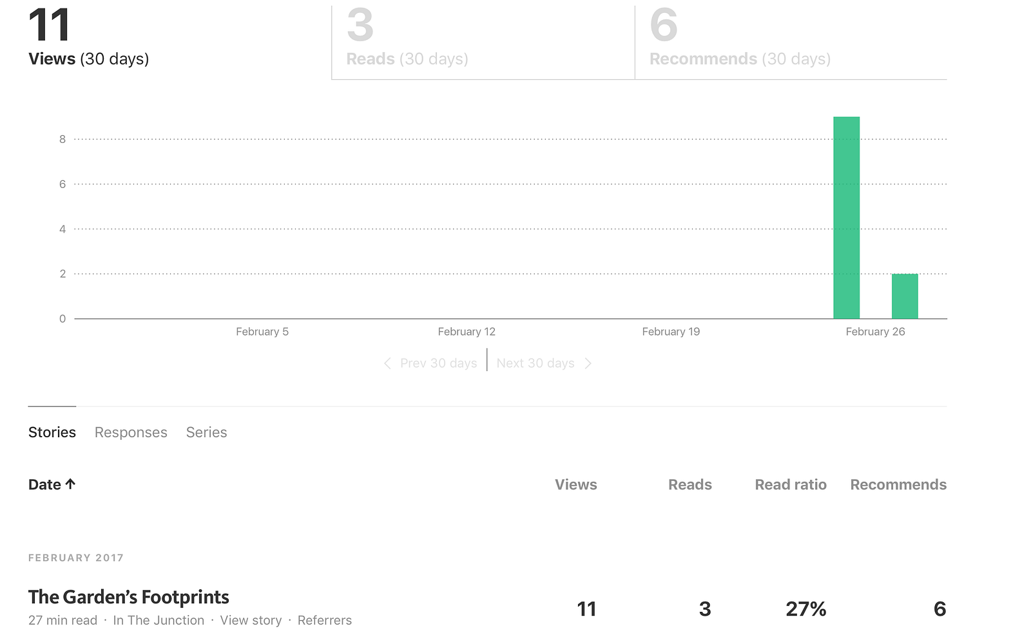Click the left chevron beside Prev 30 days
The height and width of the screenshot is (644, 1031).
pos(387,363)
